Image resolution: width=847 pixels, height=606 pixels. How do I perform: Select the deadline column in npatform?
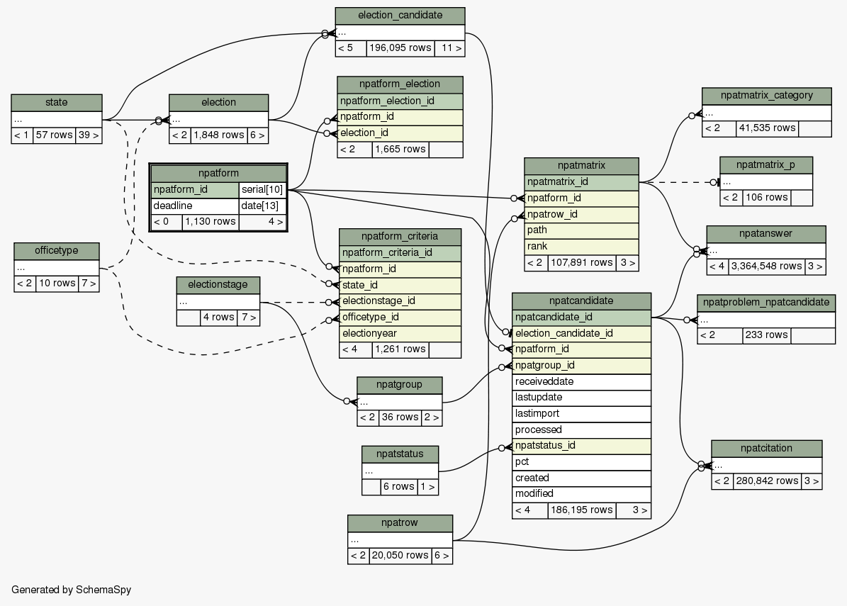point(195,206)
